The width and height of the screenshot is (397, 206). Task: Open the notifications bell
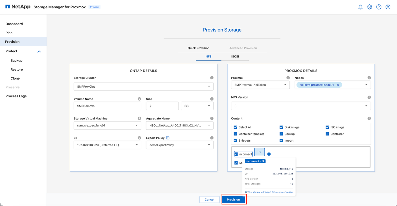[360, 7]
